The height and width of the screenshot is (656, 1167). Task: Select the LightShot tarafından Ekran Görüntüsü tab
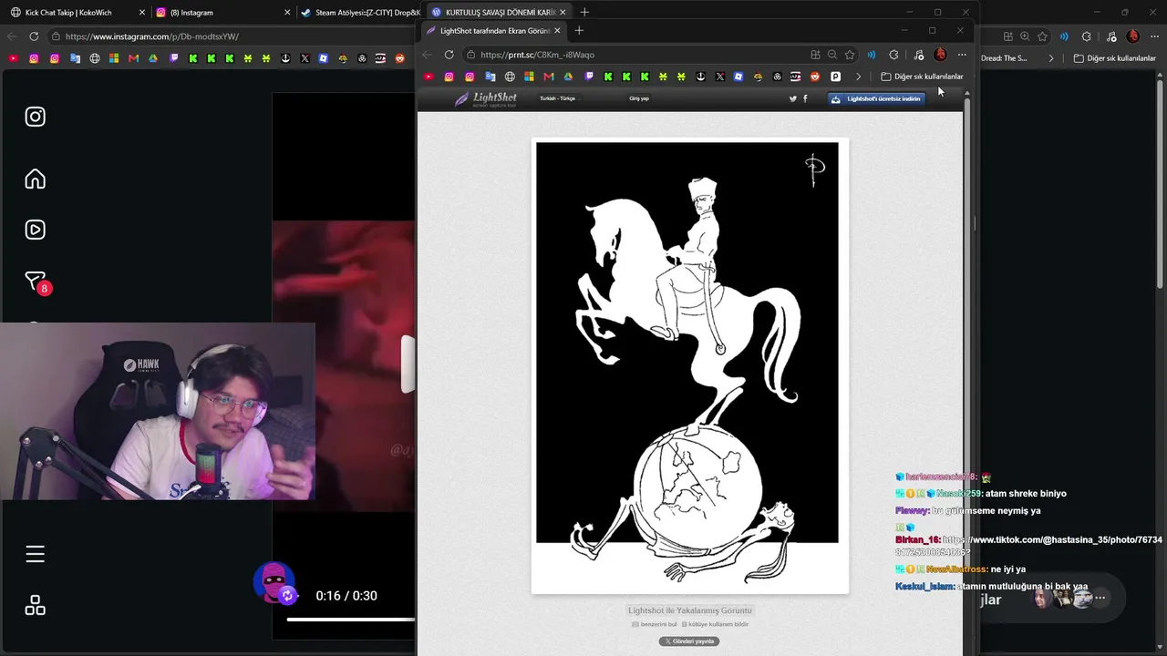pos(495,30)
